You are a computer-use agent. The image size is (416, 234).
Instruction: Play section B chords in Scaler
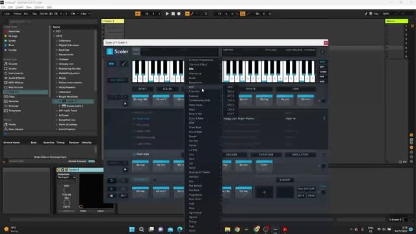pyautogui.click(x=125, y=170)
